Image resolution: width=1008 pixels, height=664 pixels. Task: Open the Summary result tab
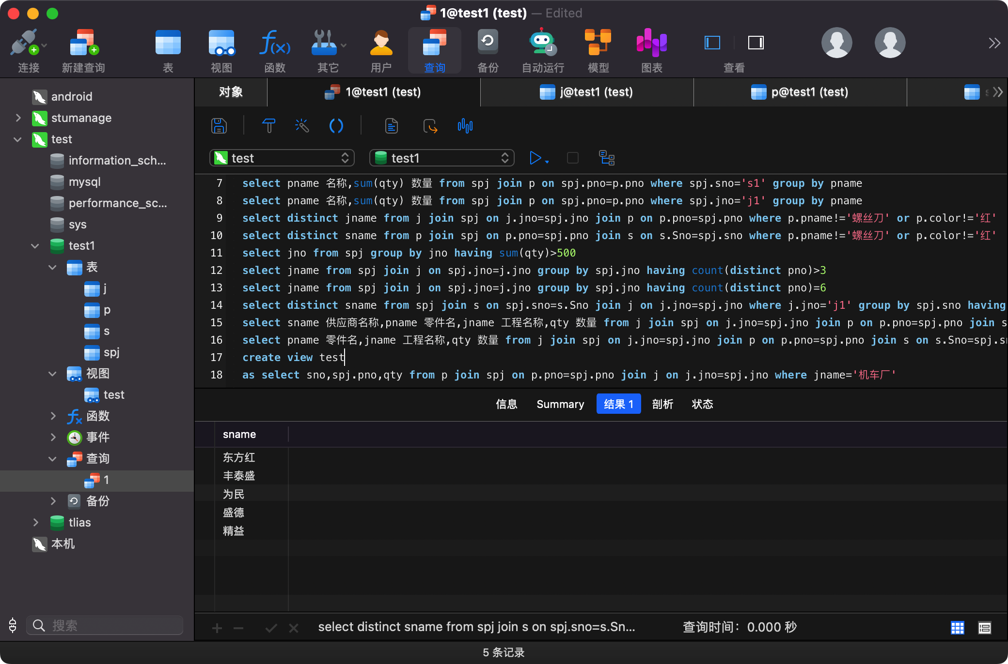(x=560, y=404)
